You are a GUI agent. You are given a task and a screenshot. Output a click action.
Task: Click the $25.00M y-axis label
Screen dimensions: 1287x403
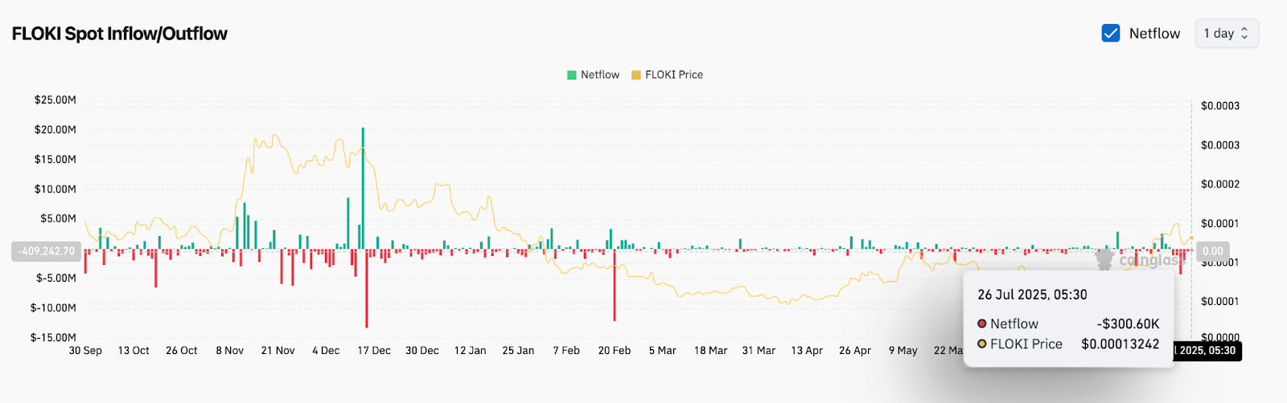coord(56,100)
